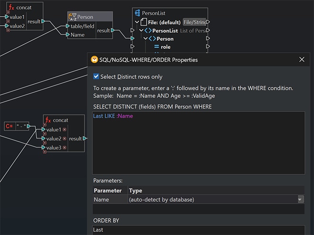Image resolution: width=314 pixels, height=235 pixels.
Task: Click the Type column header
Action: 216,190
